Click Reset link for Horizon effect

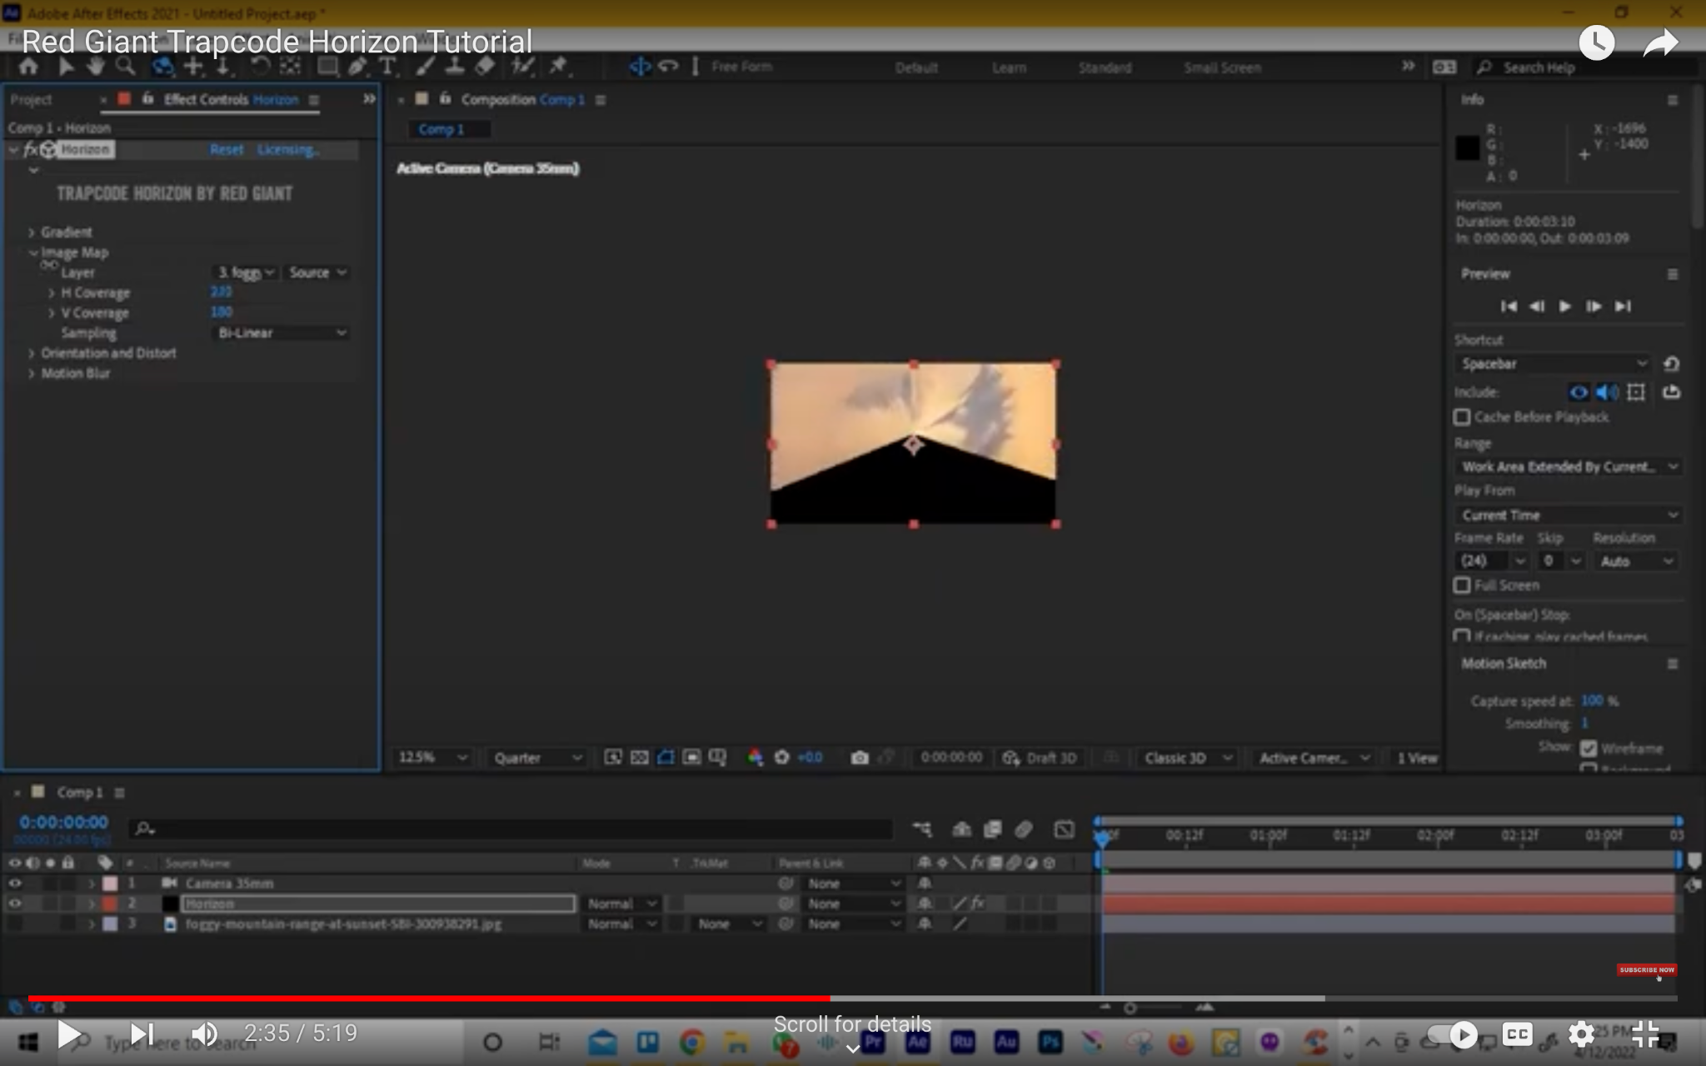(226, 149)
